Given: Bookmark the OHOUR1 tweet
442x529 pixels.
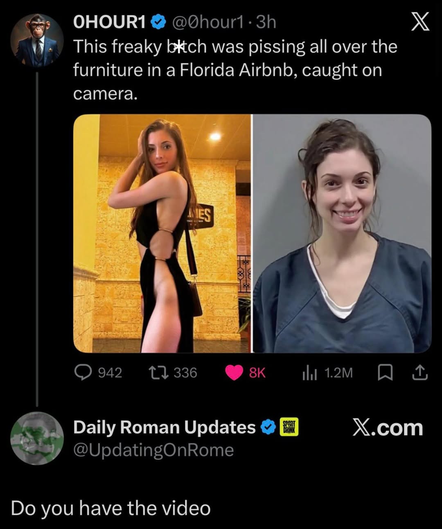Looking at the screenshot, I should click(385, 373).
